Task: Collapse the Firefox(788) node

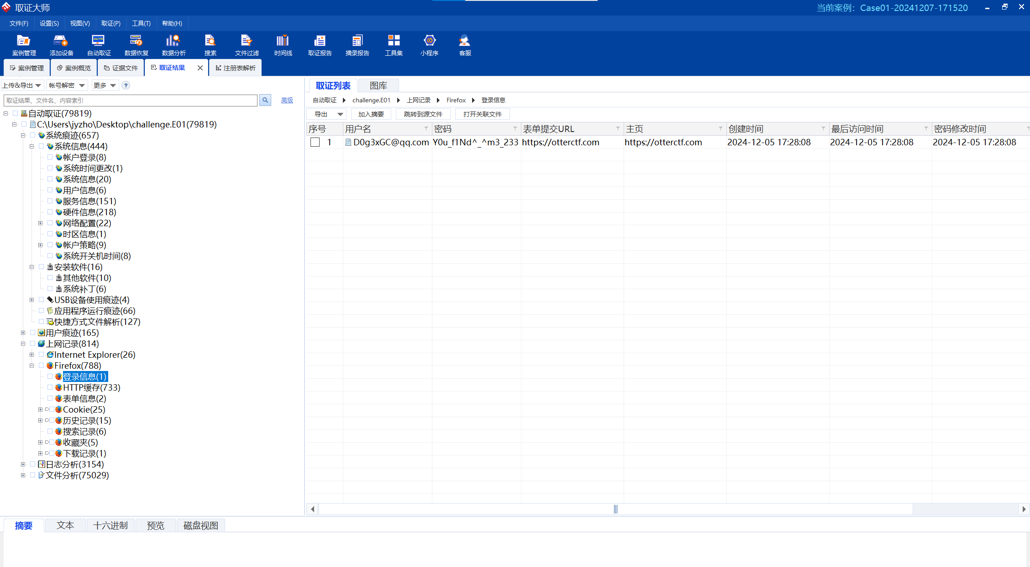Action: coord(32,366)
